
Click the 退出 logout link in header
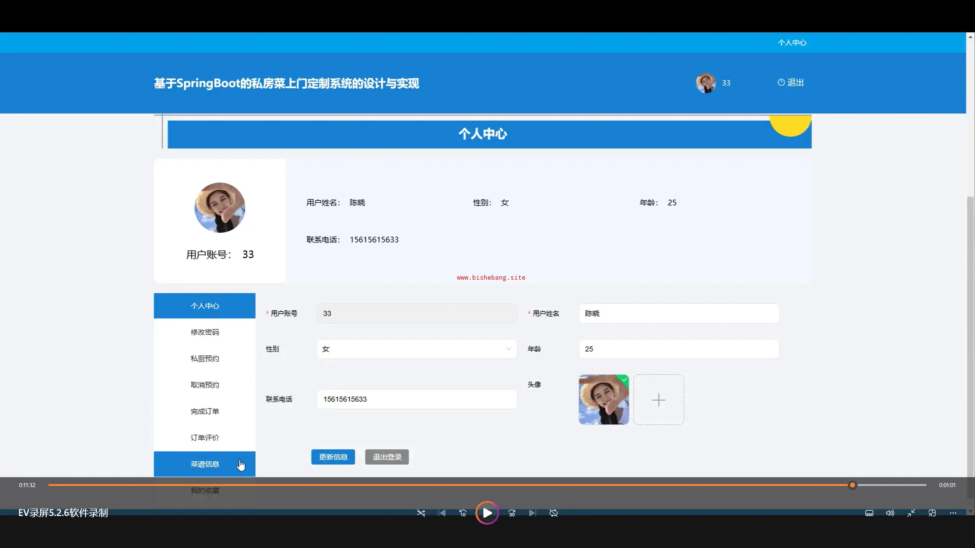[791, 83]
